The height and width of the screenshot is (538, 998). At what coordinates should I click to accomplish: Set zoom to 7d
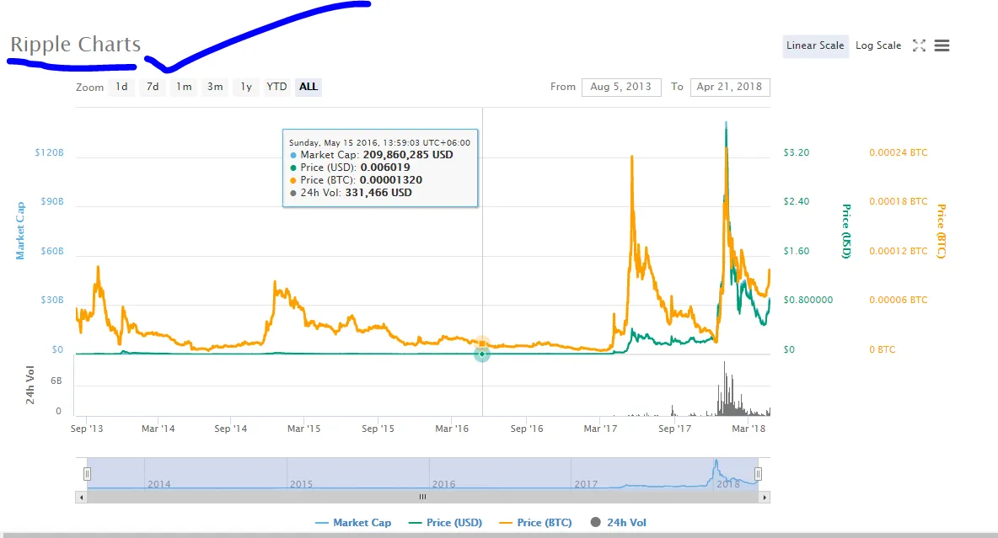coord(153,87)
